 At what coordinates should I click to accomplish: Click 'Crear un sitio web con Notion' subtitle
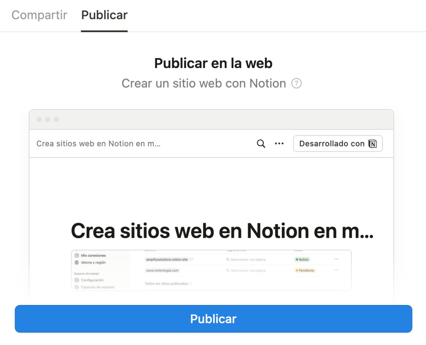[204, 83]
